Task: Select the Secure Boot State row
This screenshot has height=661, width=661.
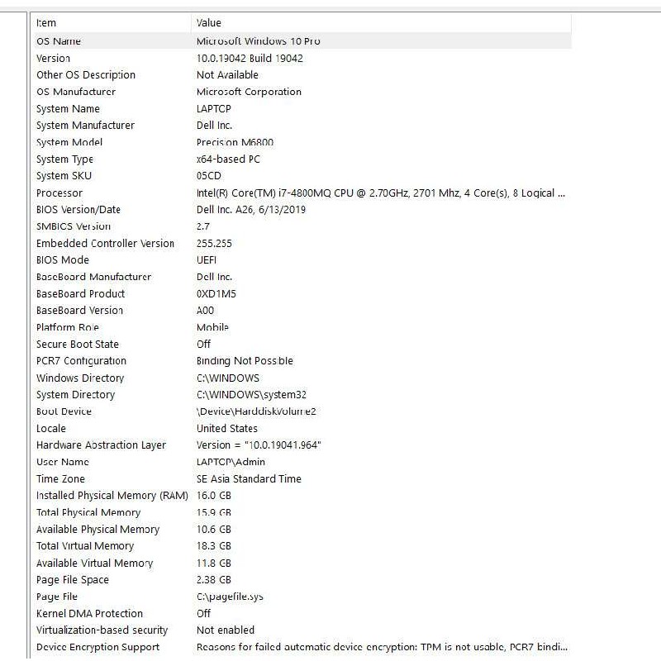Action: (302, 344)
